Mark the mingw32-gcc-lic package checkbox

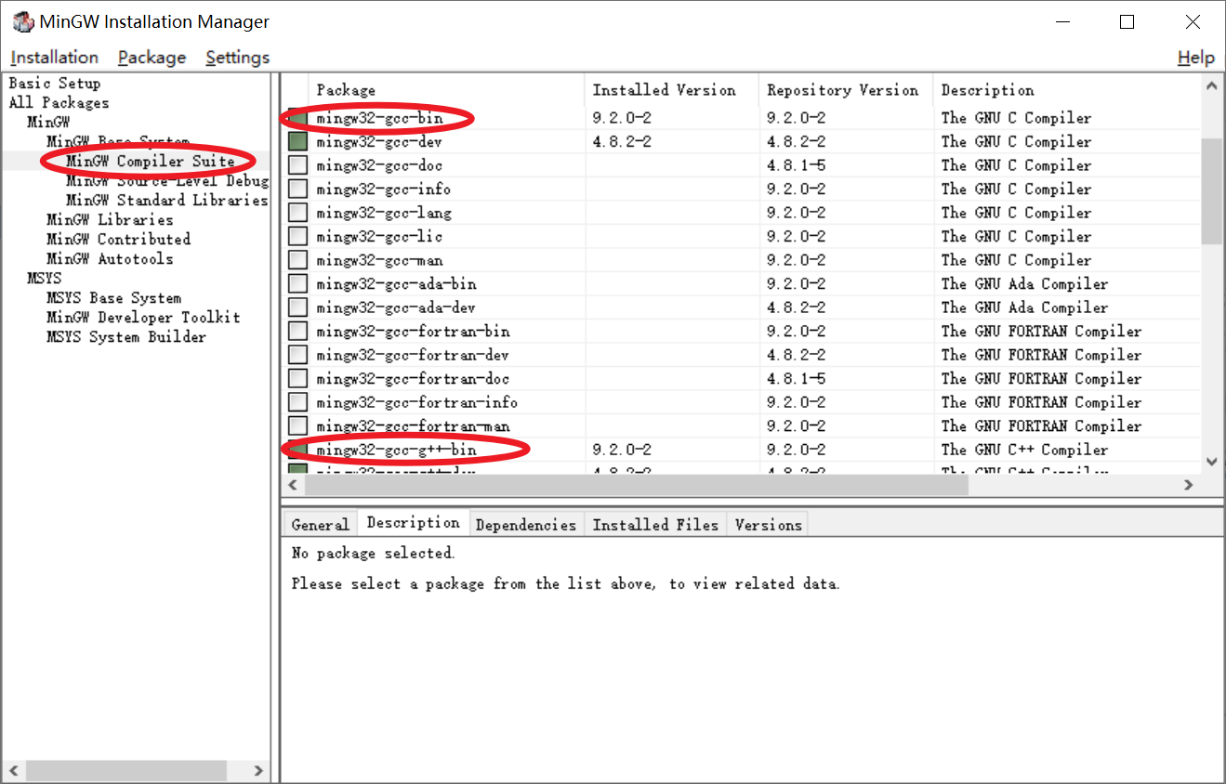point(297,236)
